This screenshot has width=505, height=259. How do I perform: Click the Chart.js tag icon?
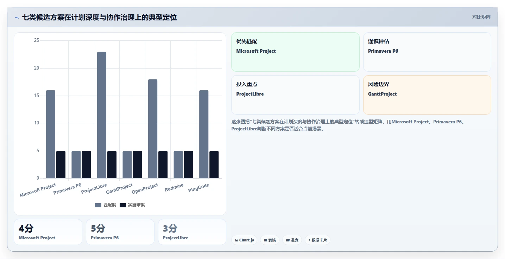[x=236, y=240]
